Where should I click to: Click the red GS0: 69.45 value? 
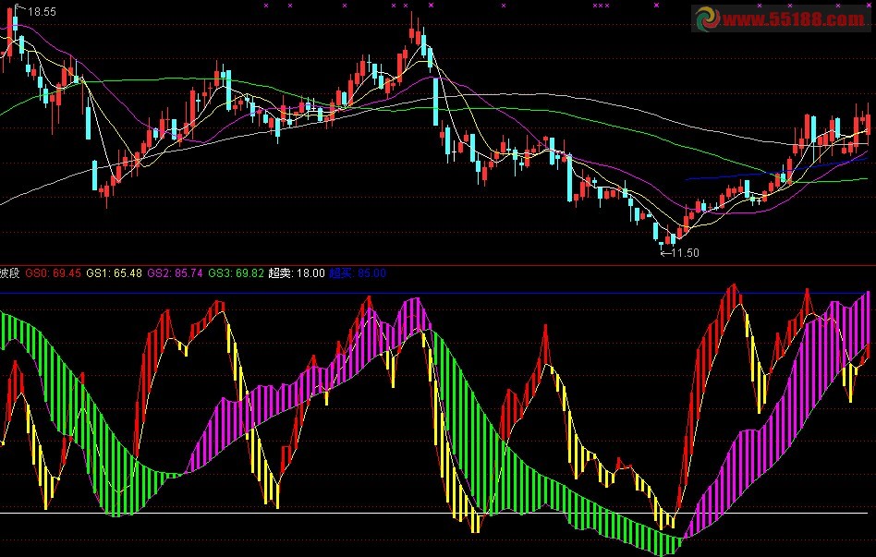coord(54,273)
